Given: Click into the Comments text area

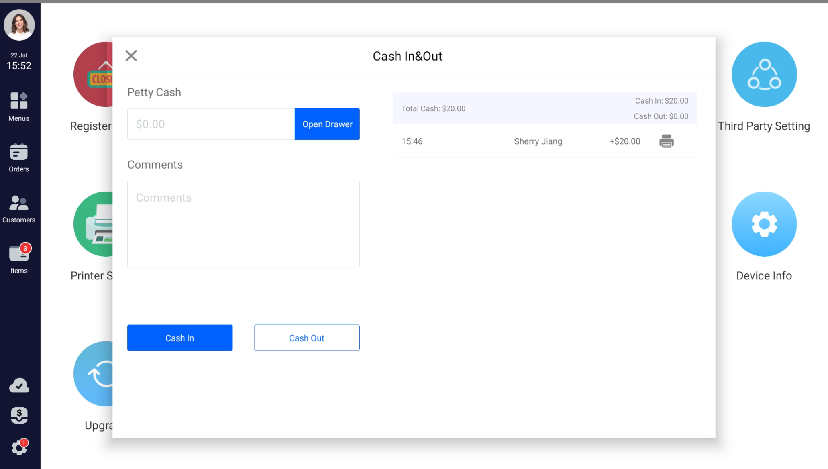Looking at the screenshot, I should 243,224.
